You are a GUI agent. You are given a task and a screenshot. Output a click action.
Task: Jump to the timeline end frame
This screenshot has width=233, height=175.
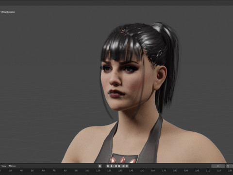pyautogui.click(x=127, y=166)
